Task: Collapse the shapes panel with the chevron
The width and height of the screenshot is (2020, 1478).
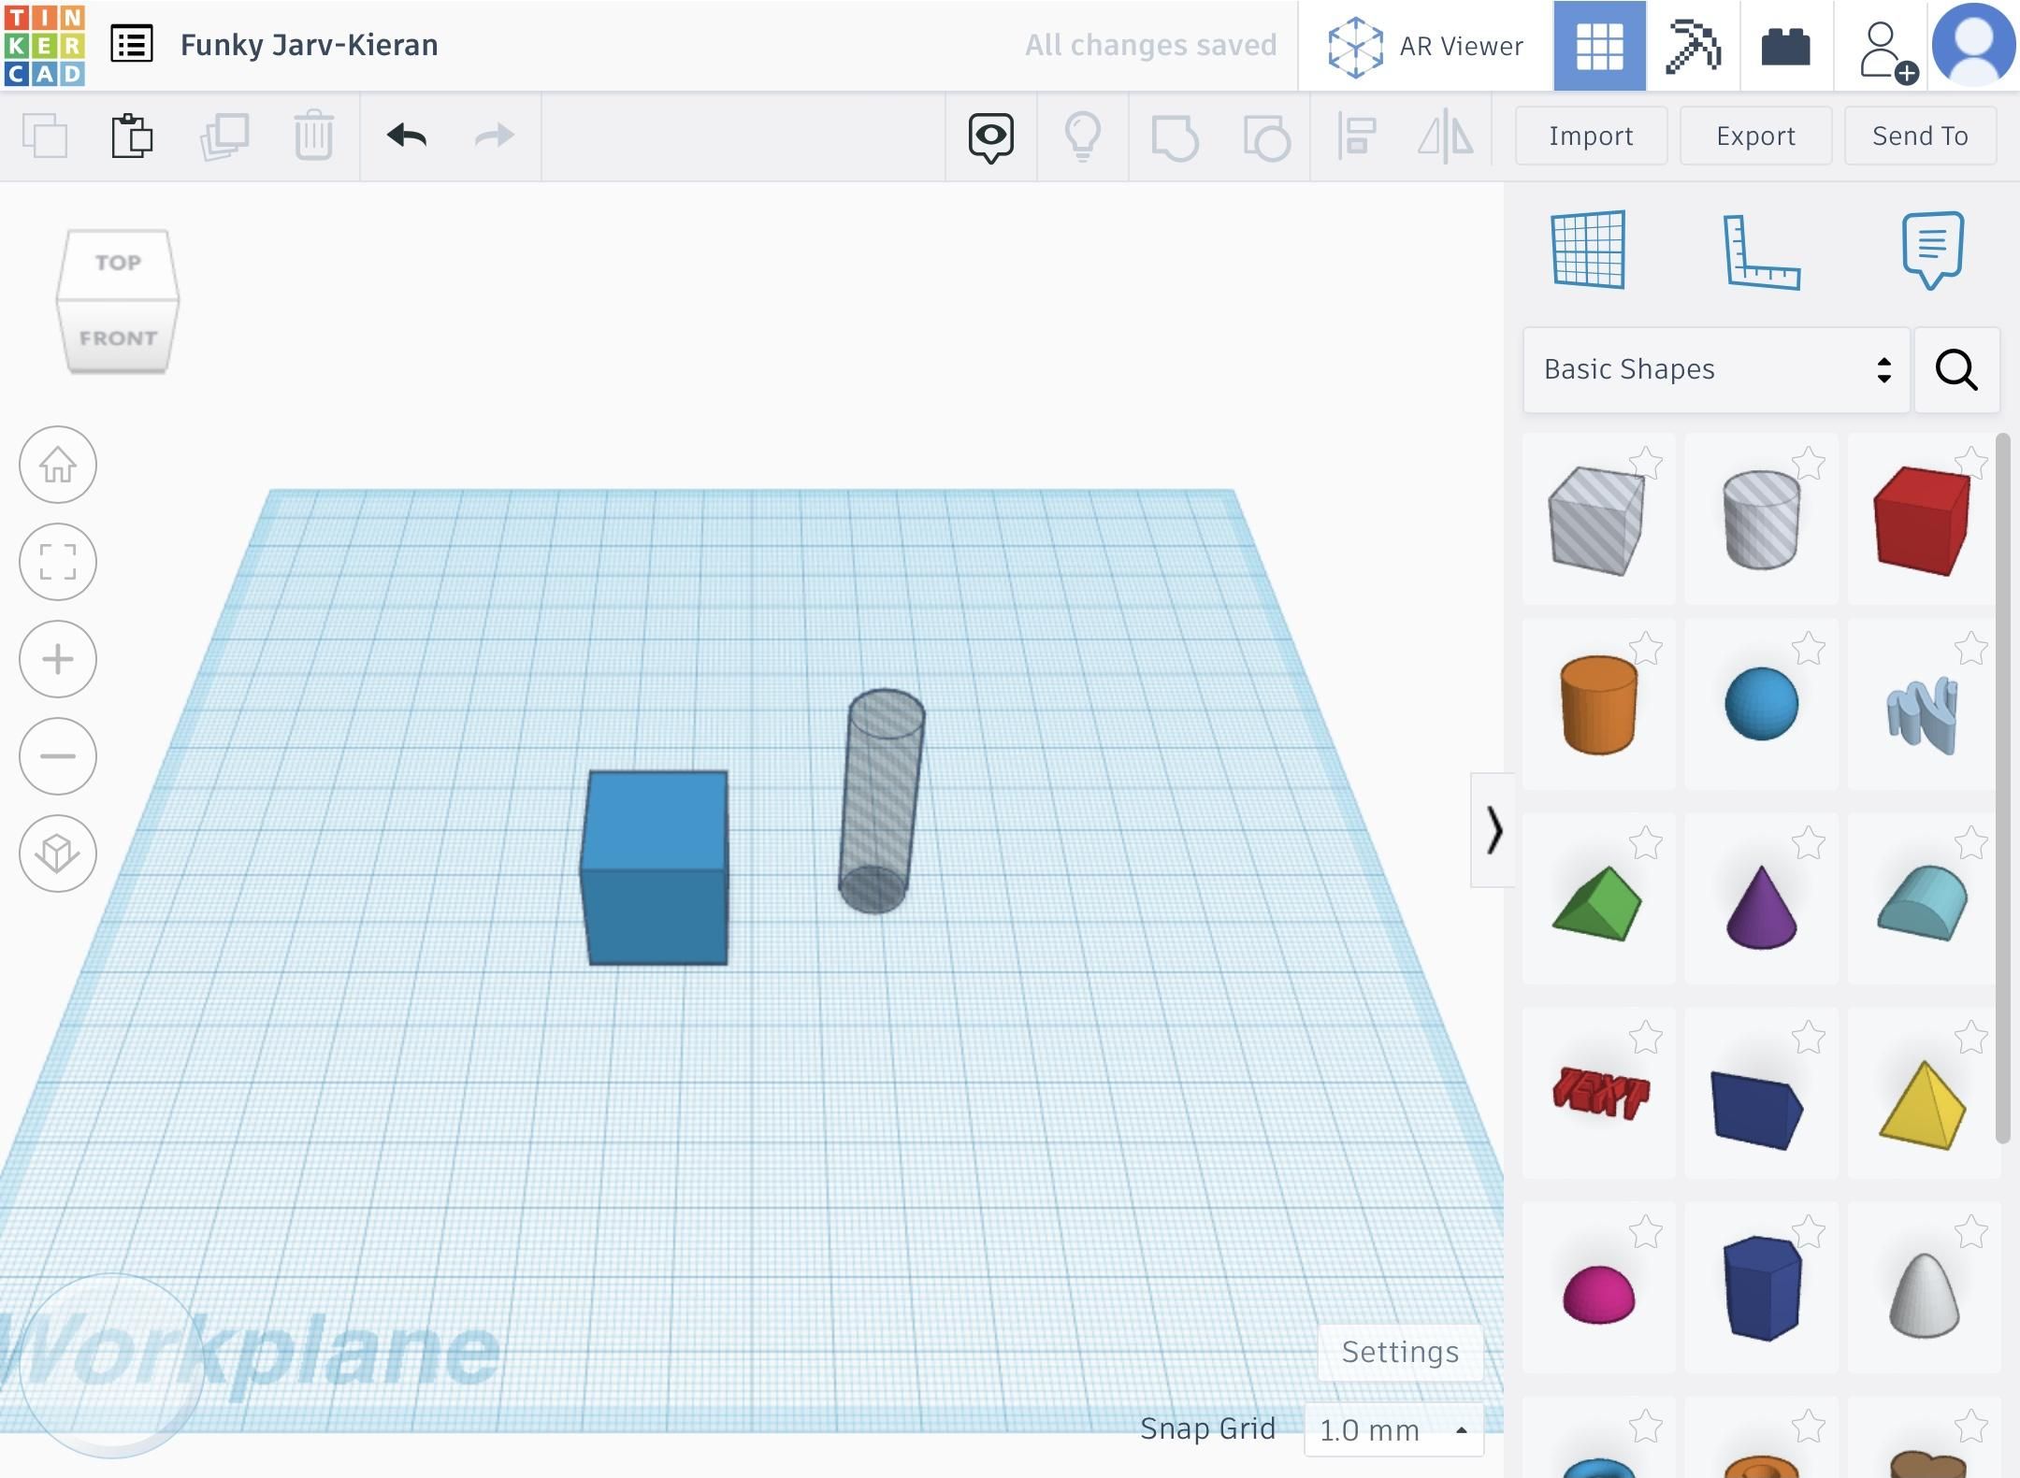Action: coord(1493,832)
